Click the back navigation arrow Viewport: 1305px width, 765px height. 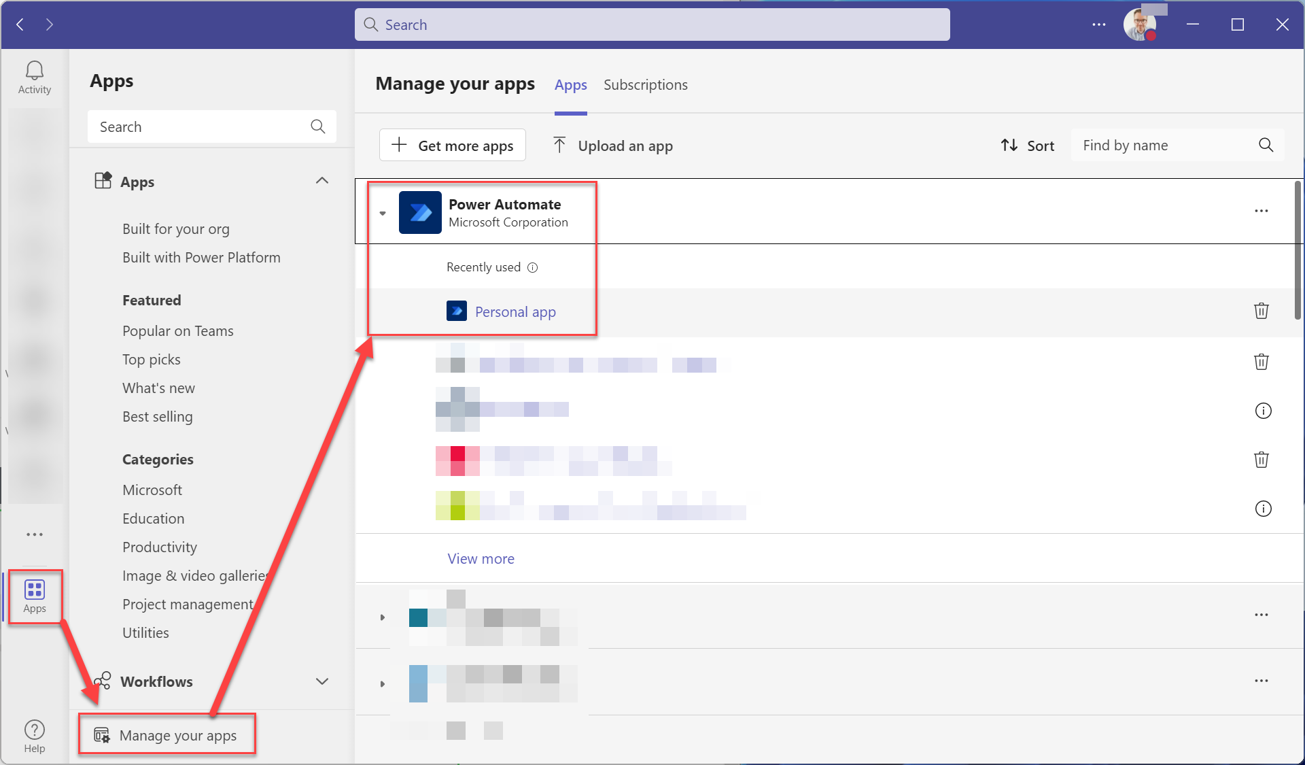[20, 24]
